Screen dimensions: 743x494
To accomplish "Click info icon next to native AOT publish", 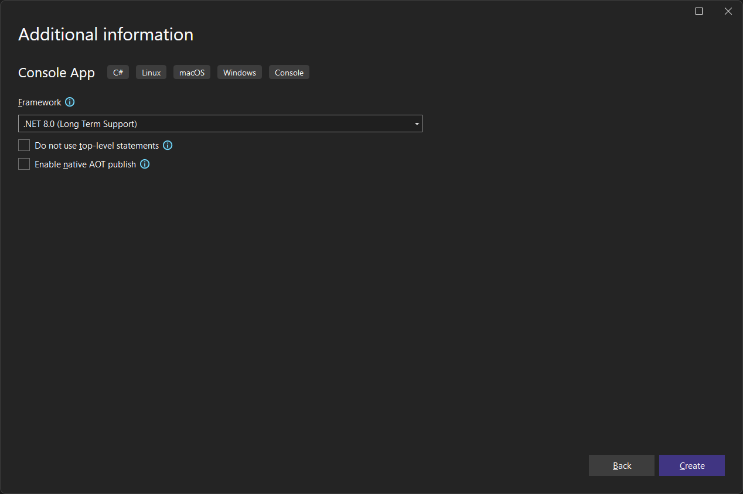I will point(145,164).
